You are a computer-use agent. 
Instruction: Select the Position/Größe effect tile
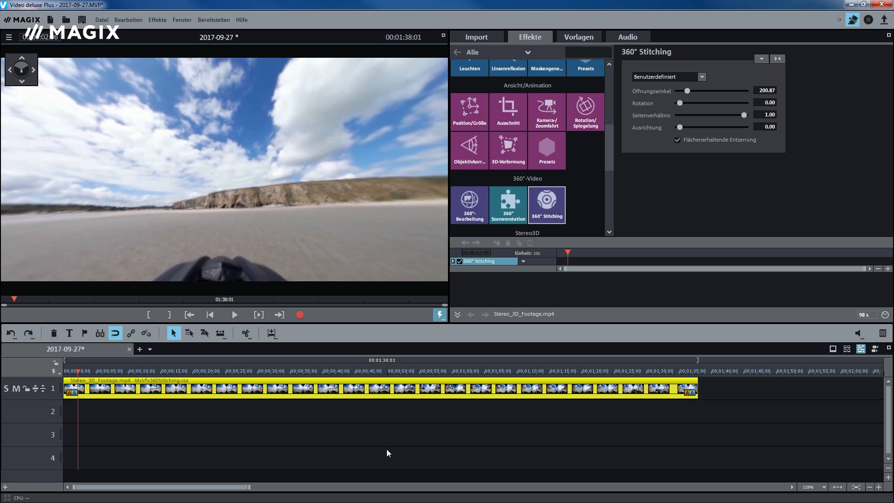click(469, 112)
